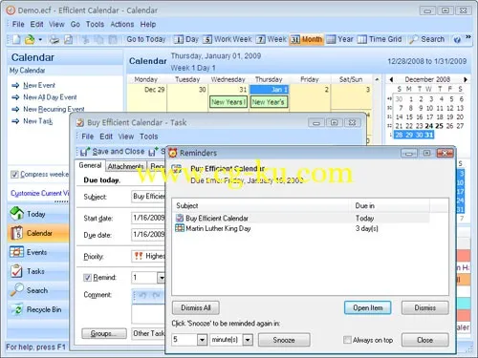Go to previous month in mini calendar
Viewport: 478px width, 358px height.
pyautogui.click(x=391, y=79)
